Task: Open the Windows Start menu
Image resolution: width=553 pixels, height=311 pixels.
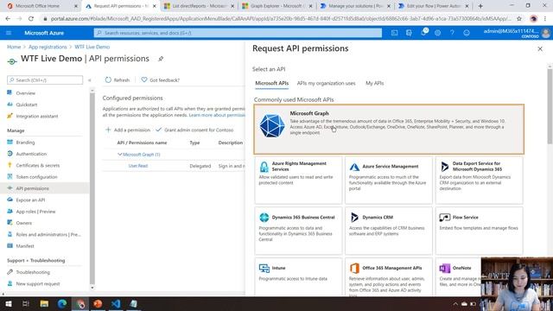Action: click(8, 303)
